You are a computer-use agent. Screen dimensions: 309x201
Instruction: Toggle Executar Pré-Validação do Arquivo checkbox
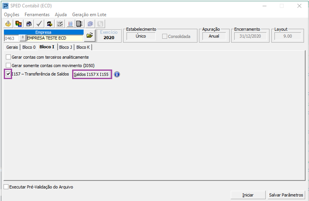(6, 187)
